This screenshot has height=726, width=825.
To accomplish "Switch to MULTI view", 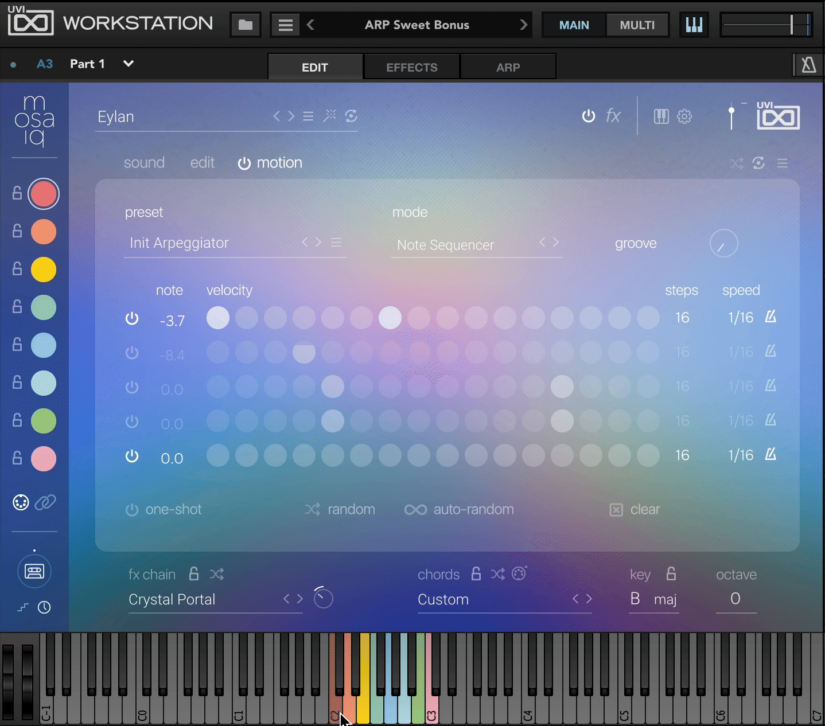I will tap(637, 25).
